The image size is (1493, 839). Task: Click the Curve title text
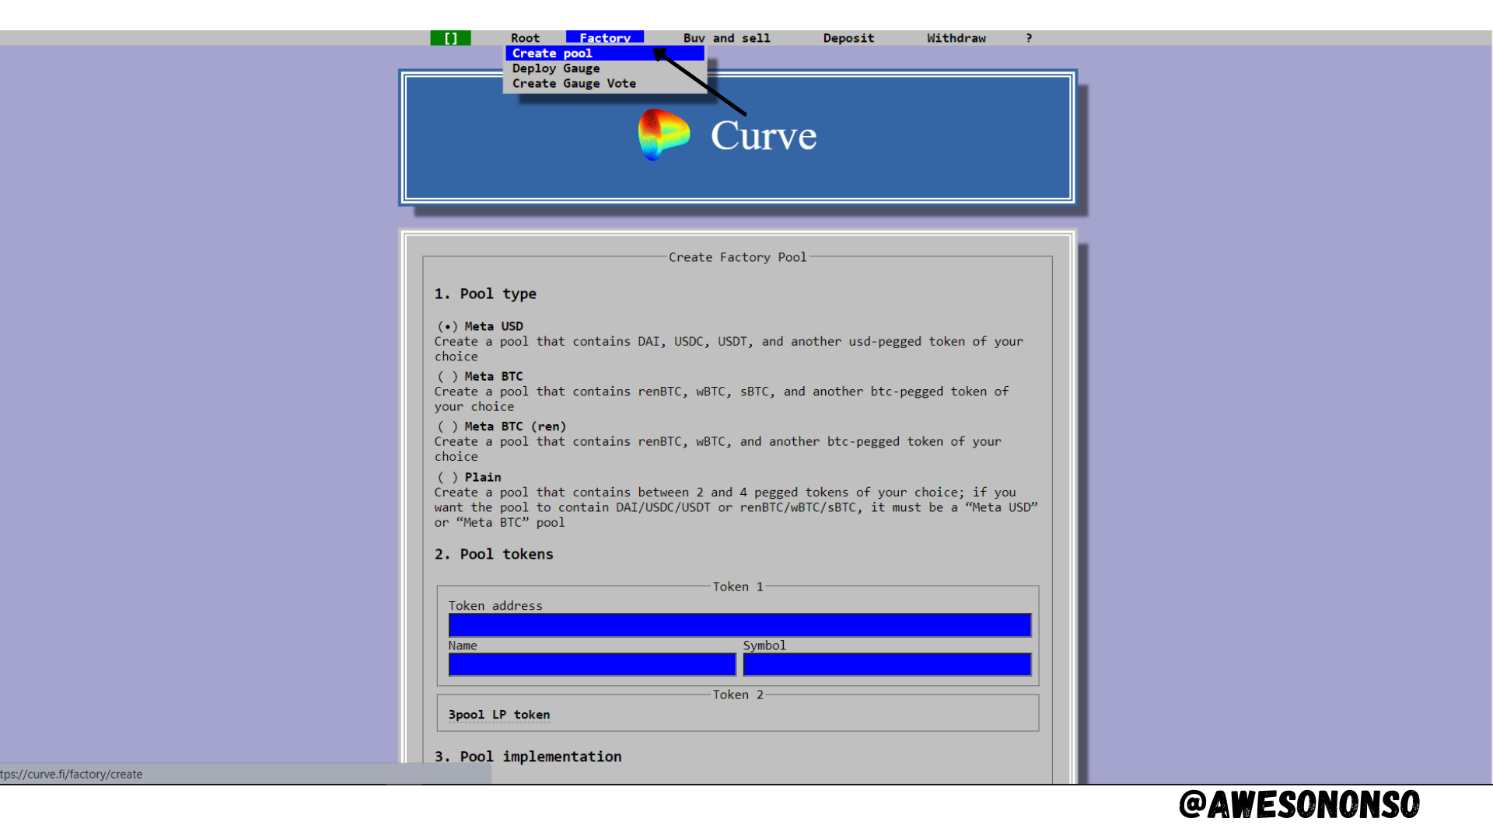tap(764, 136)
